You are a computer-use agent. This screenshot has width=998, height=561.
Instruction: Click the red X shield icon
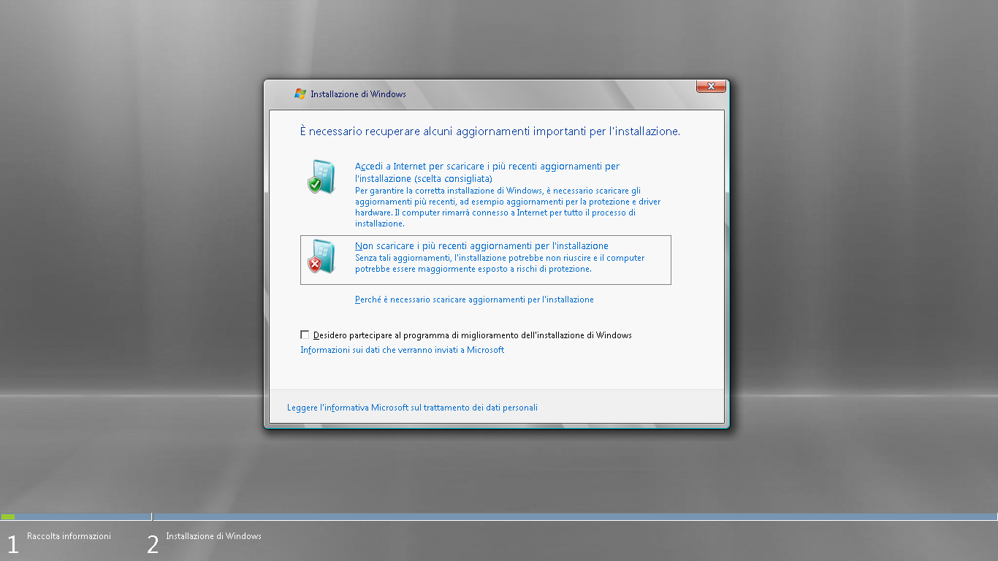coord(321,256)
